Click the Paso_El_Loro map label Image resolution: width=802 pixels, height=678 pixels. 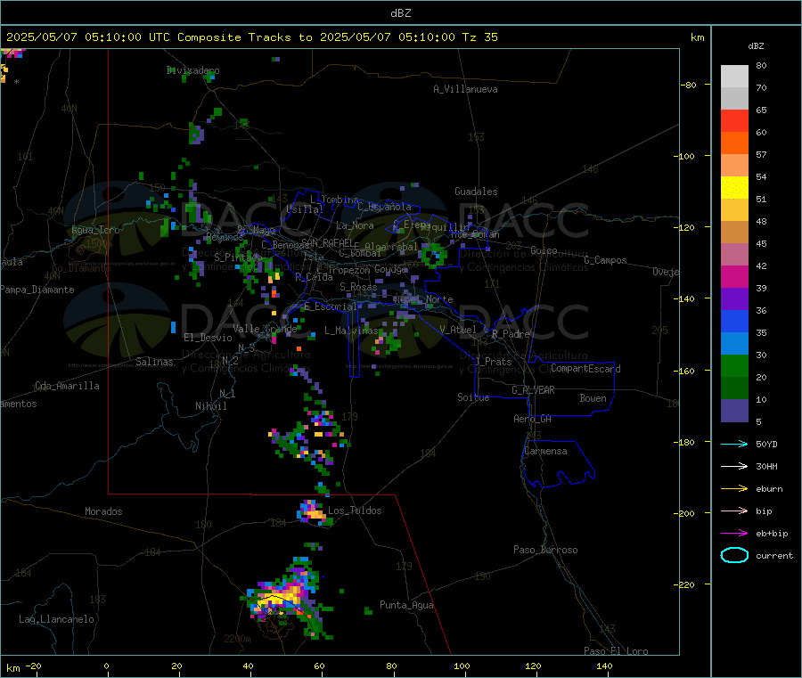616,651
